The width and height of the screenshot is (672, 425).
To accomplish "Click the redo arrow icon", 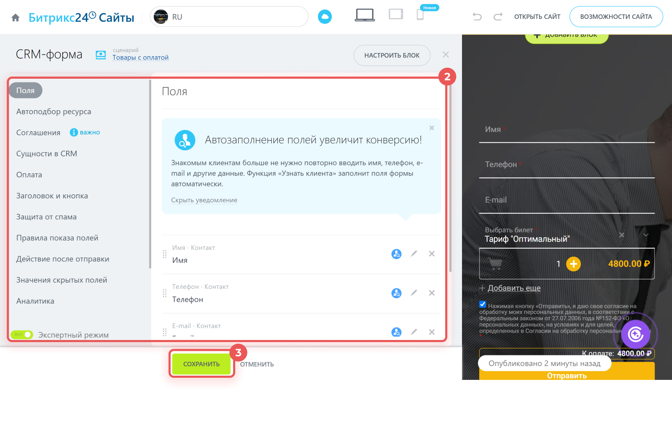I will pyautogui.click(x=498, y=16).
